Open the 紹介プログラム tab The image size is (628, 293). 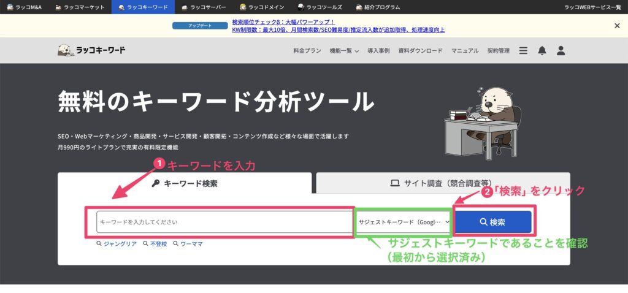pyautogui.click(x=378, y=7)
